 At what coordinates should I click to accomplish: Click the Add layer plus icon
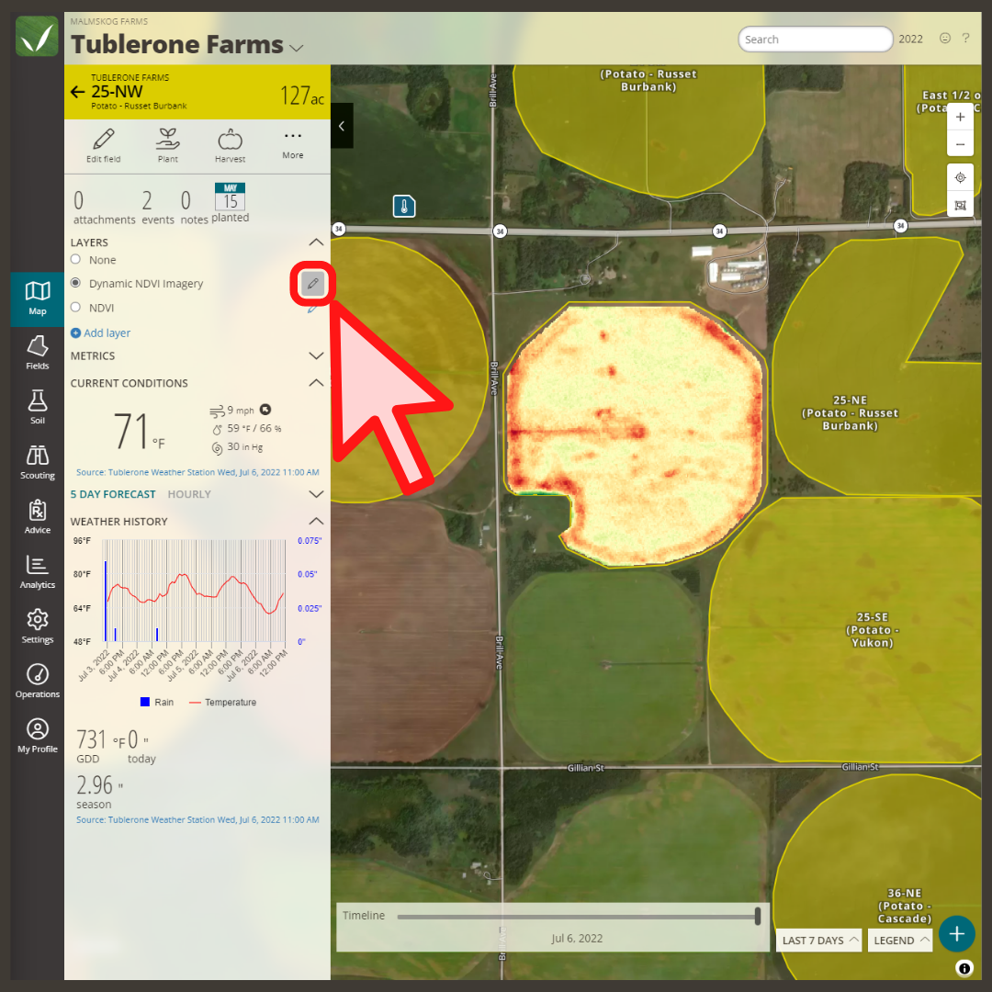point(75,333)
